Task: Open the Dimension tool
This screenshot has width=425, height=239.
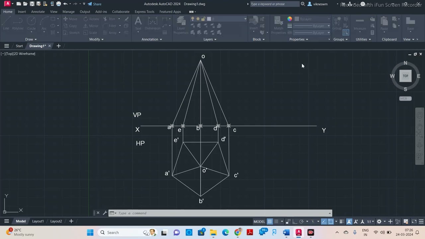Action: pyautogui.click(x=152, y=23)
